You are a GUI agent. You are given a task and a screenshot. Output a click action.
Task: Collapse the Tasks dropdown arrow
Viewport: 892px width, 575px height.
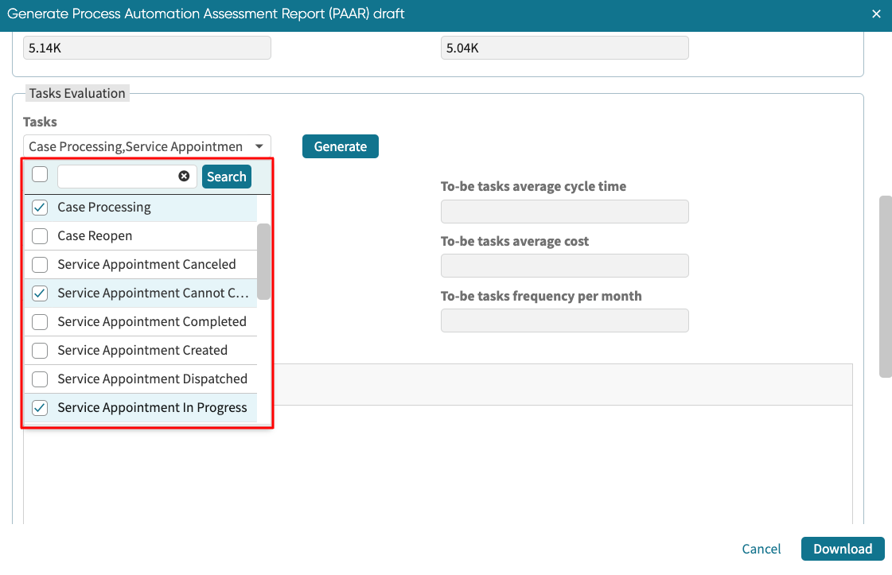[x=259, y=146]
